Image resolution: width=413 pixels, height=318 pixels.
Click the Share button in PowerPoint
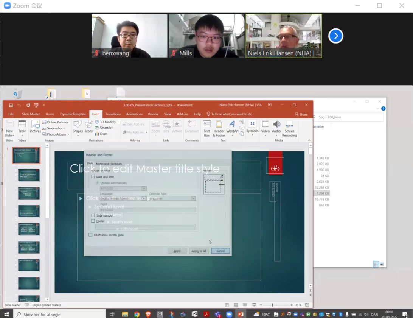(x=301, y=114)
